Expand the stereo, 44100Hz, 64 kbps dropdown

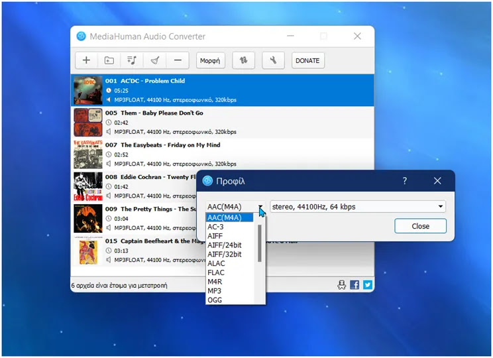(358, 207)
